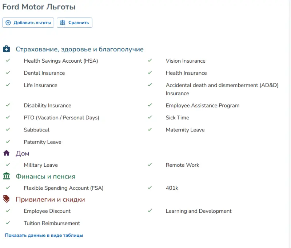Open Показать данные в виде таблицы link

click(44, 235)
